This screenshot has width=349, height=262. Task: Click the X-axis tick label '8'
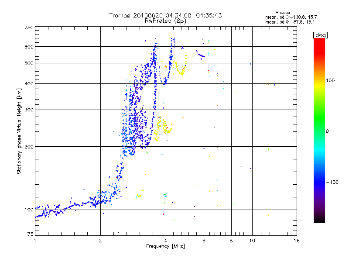pos(231,241)
